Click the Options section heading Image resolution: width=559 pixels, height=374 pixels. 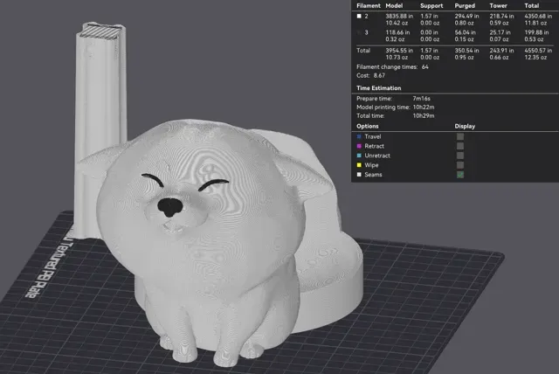coord(367,126)
